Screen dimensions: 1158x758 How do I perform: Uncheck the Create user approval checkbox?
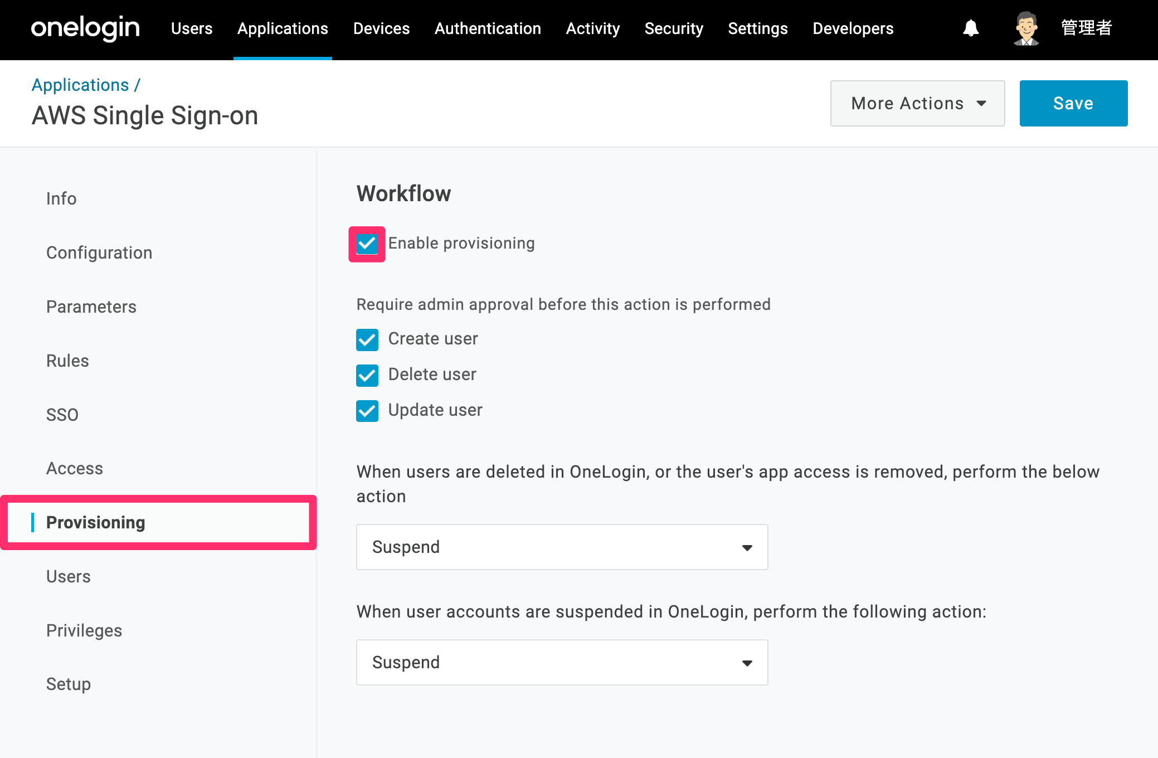tap(367, 339)
